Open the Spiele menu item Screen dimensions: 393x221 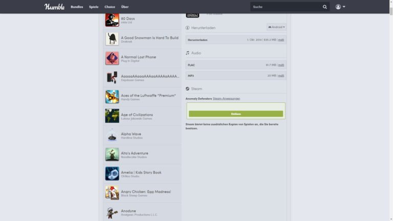pos(94,7)
